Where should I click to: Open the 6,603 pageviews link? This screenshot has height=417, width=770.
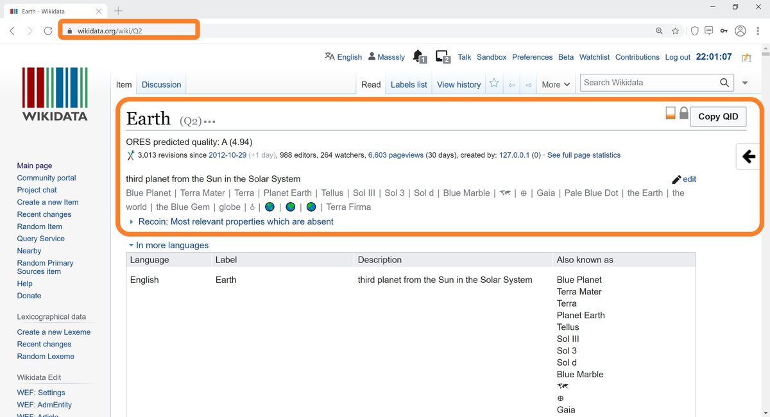coord(396,155)
